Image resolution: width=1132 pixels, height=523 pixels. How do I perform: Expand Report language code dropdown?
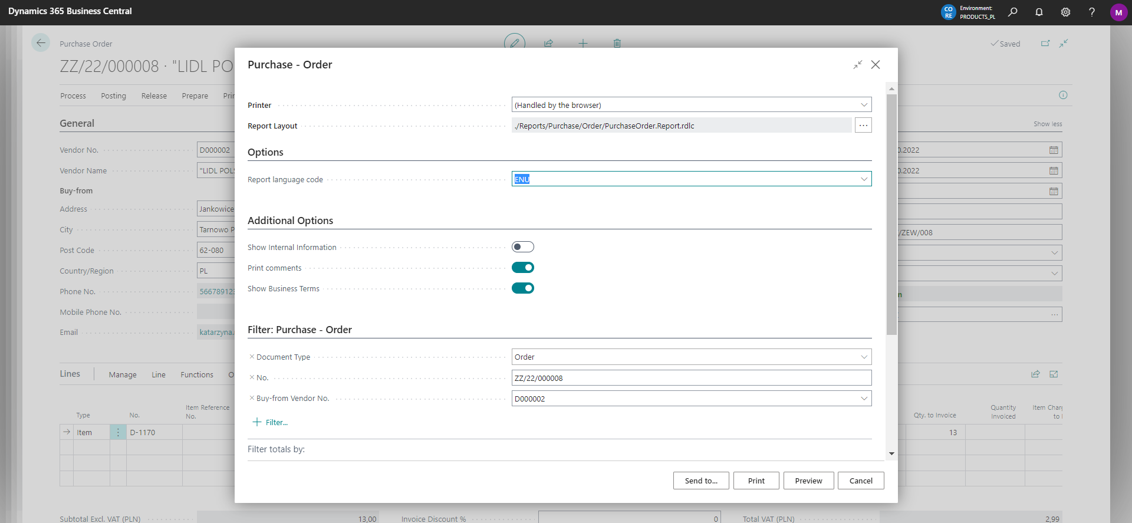pyautogui.click(x=864, y=179)
